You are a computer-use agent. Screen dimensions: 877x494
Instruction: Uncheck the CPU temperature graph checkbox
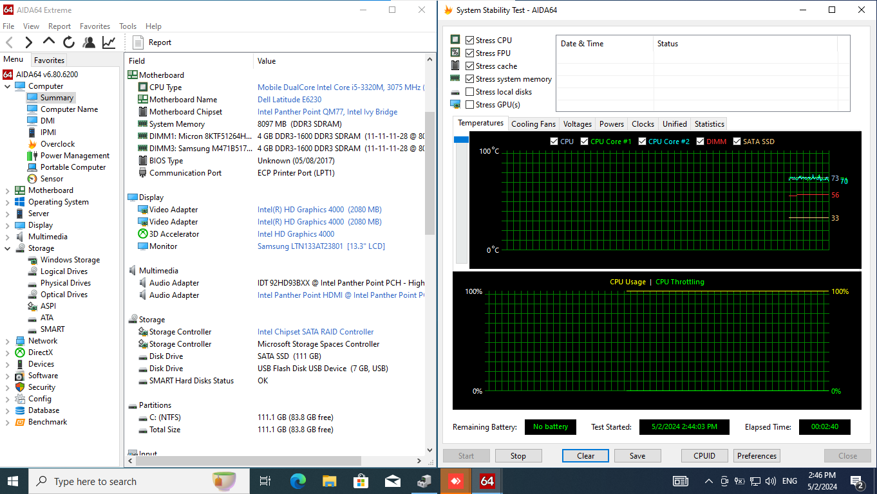554,142
